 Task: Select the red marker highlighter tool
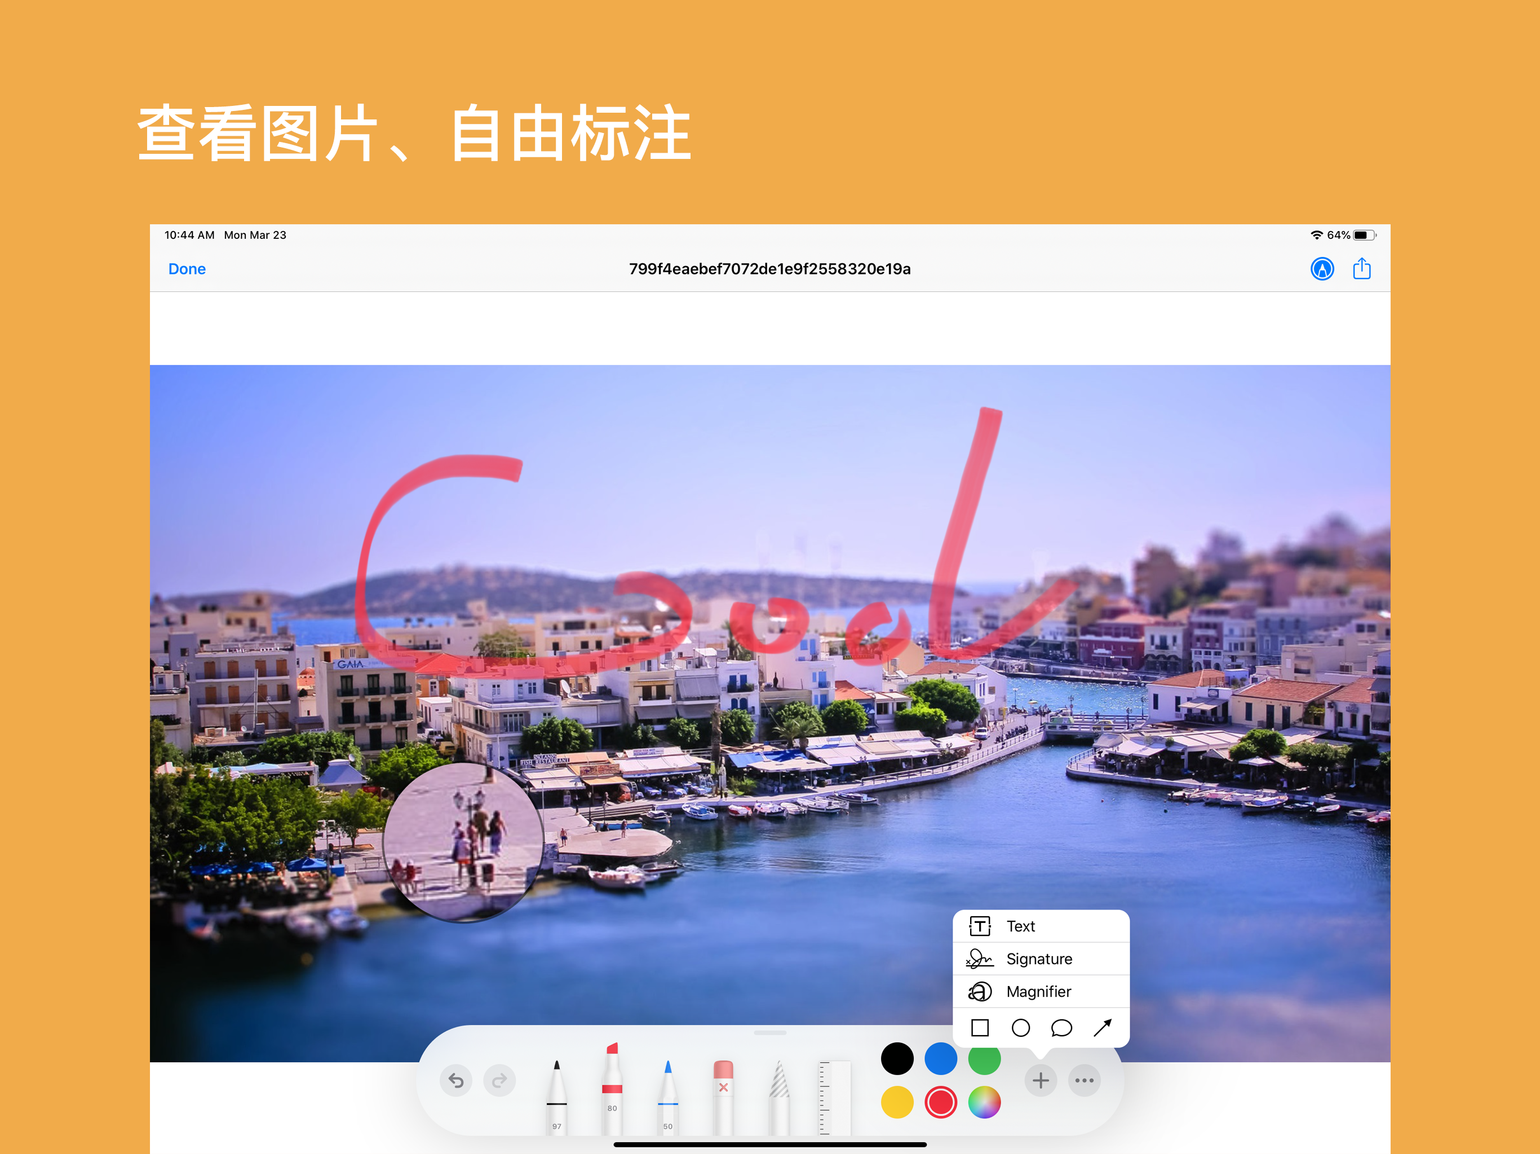(x=612, y=1087)
